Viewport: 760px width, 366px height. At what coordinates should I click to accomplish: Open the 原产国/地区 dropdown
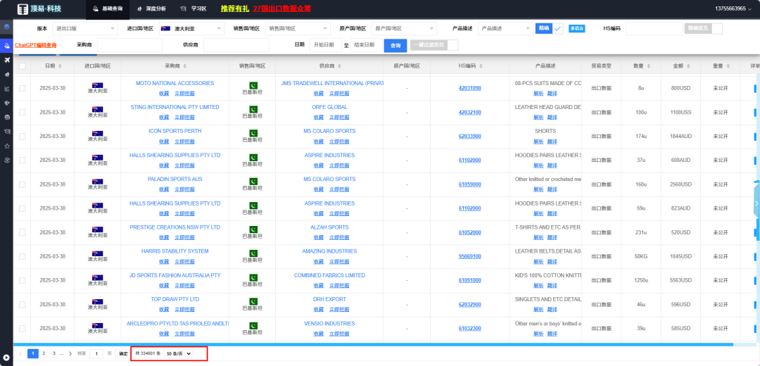[x=404, y=29]
